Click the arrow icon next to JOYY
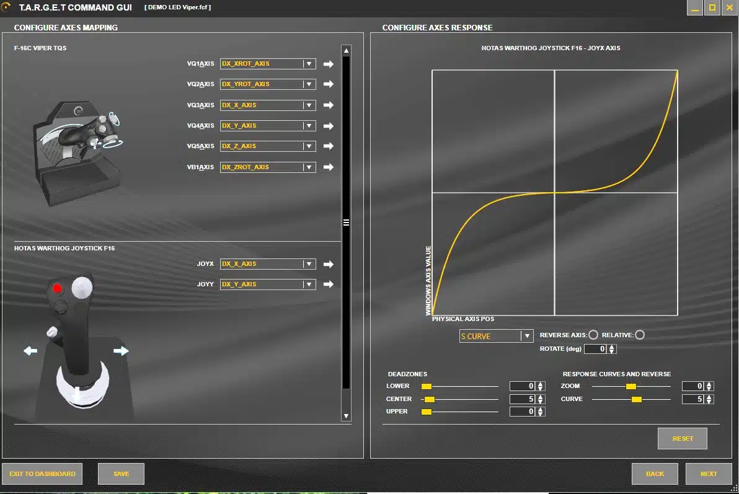739x494 pixels. coord(329,284)
